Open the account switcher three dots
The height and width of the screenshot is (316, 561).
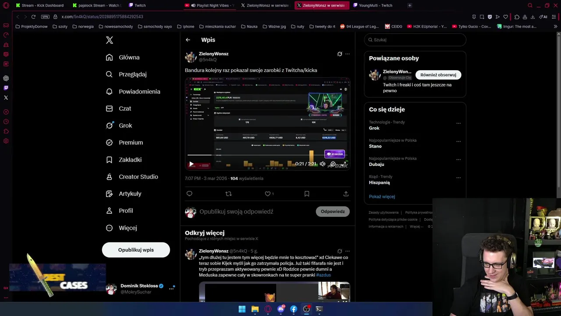171,288
